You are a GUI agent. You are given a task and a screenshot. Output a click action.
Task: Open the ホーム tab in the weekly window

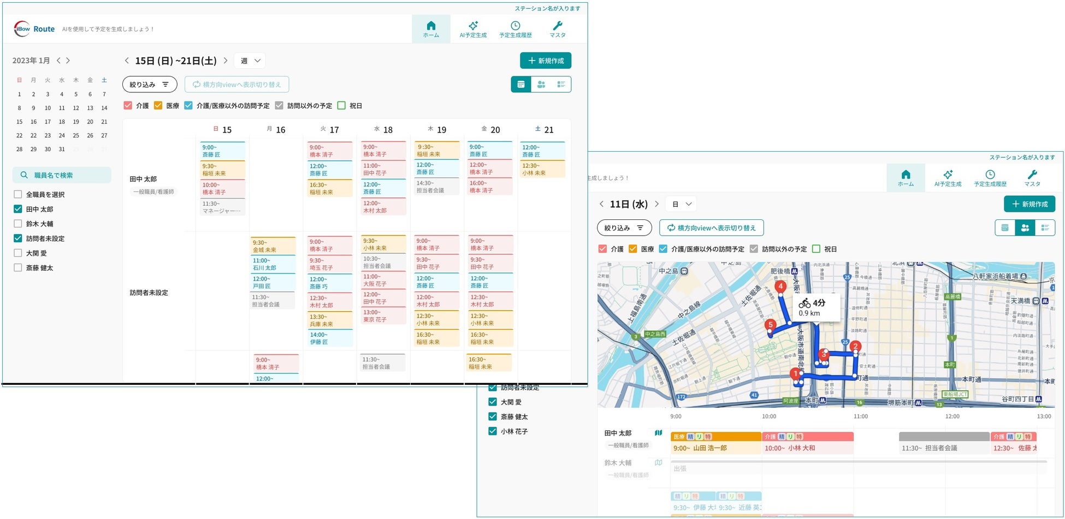[x=431, y=29]
